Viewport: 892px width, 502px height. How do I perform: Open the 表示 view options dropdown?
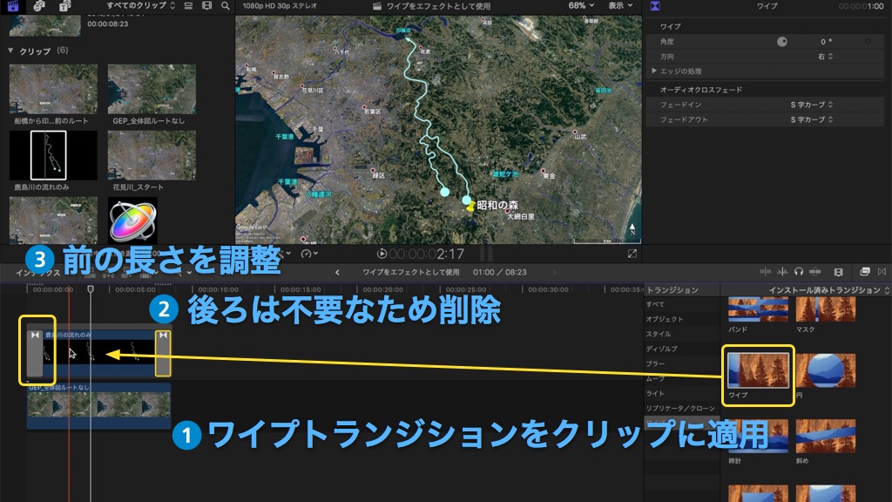click(620, 6)
